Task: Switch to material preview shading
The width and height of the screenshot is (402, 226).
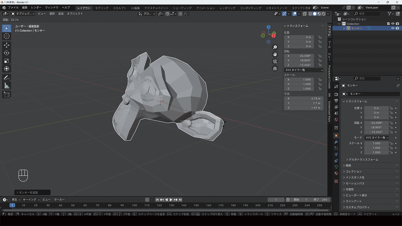Action: [x=319, y=14]
